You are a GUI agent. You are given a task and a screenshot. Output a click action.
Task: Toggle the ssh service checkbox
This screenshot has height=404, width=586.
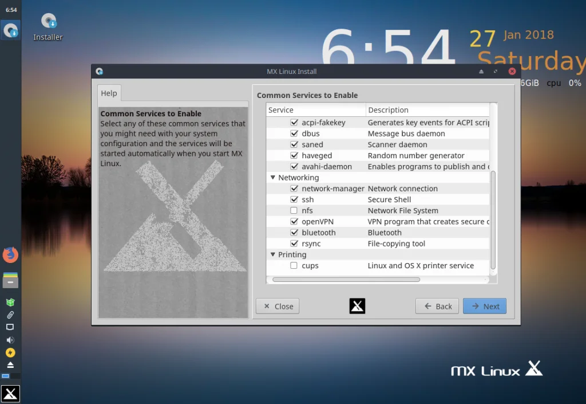coord(294,199)
